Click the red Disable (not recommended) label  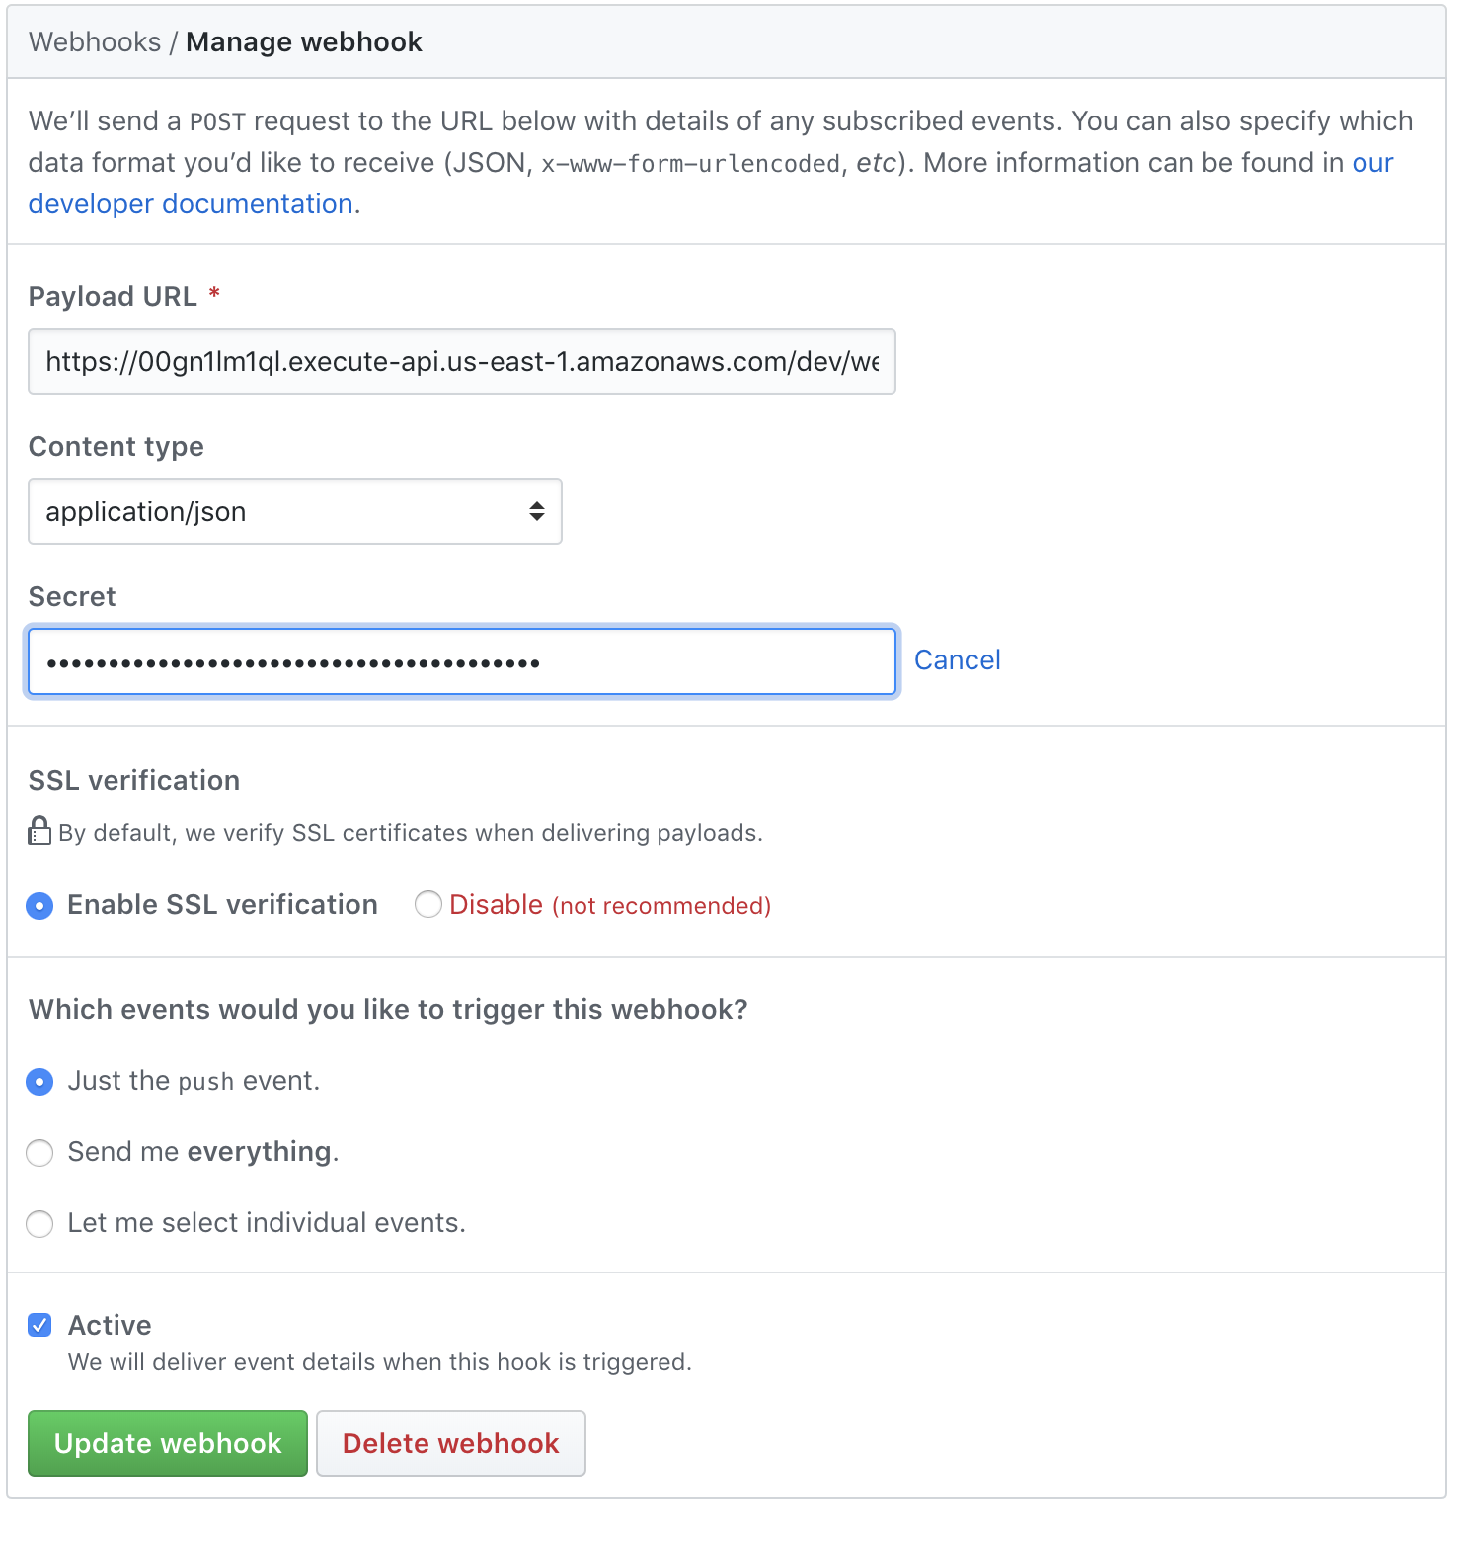(610, 904)
